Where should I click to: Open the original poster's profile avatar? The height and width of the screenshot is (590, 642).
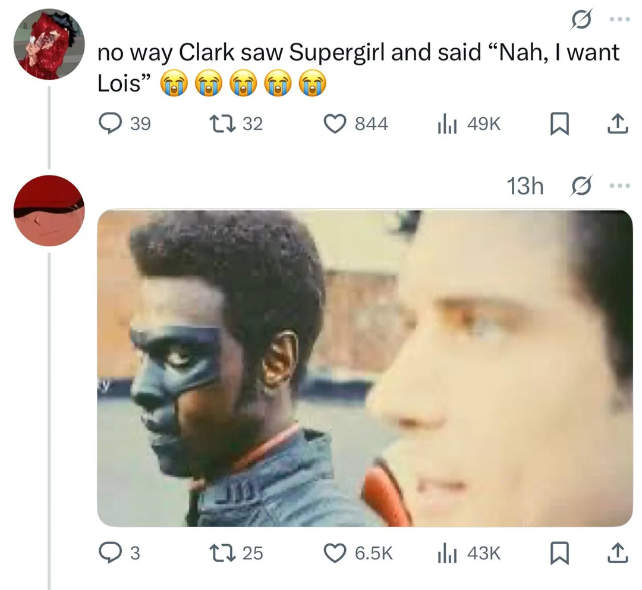[x=49, y=44]
